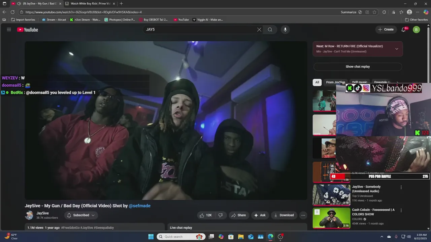Expand the Next up playlist panel
The width and height of the screenshot is (431, 242).
pos(397,49)
